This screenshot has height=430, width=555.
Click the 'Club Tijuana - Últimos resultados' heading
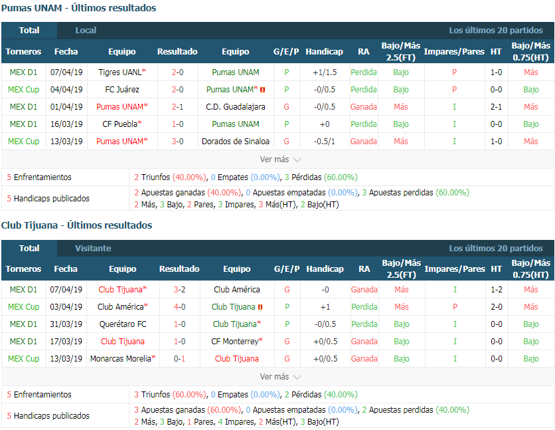click(x=76, y=225)
